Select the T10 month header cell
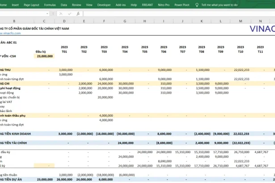The image size is (275, 183). pos(241,52)
